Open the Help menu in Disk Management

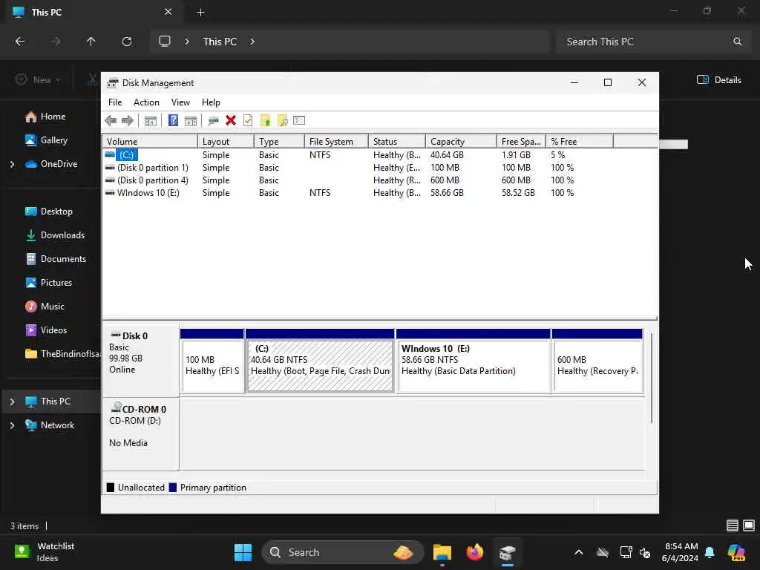(x=211, y=102)
